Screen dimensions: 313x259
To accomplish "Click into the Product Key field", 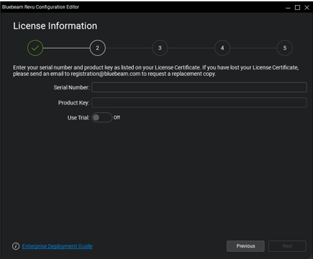I will pos(199,102).
